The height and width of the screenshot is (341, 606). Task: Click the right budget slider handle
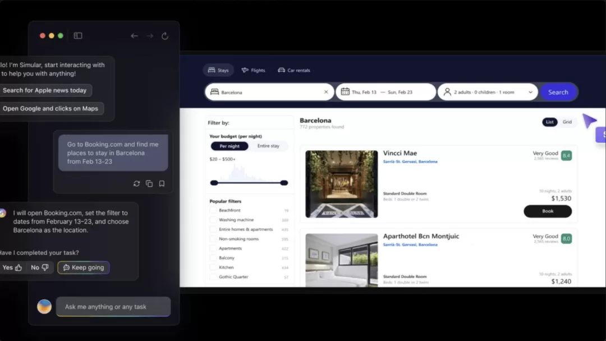point(284,183)
